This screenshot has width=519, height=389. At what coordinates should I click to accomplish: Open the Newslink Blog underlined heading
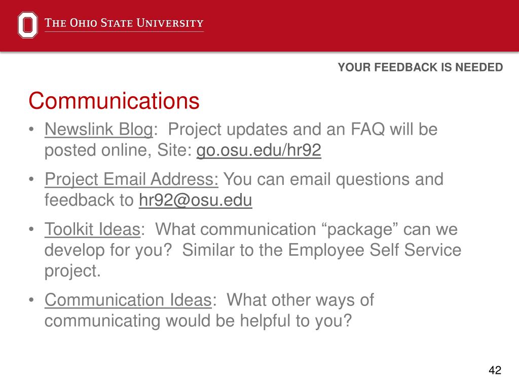tap(99, 129)
